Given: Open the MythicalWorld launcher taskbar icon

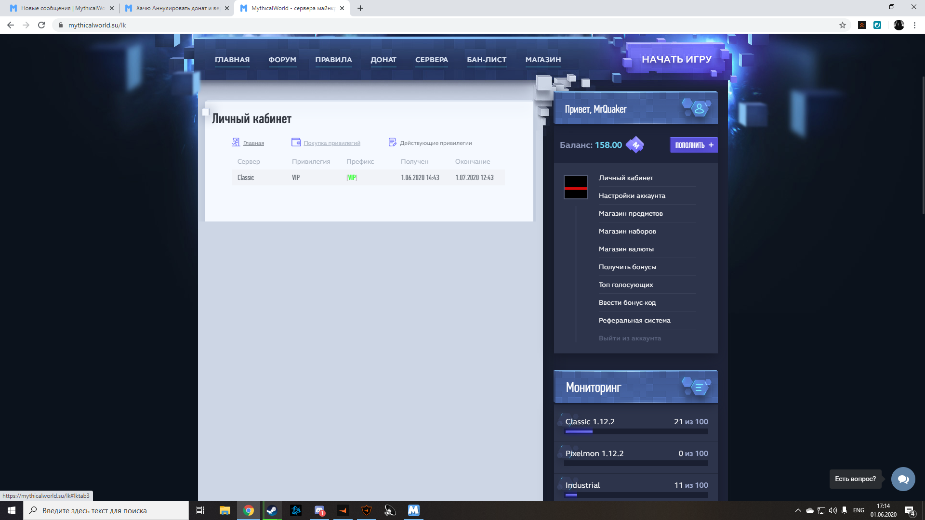Looking at the screenshot, I should (x=414, y=510).
